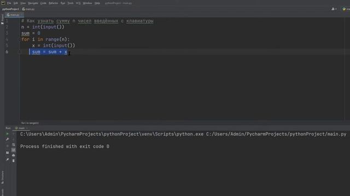The image size is (350, 196).
Task: Click the python.exe command path in the console
Action: [112, 134]
